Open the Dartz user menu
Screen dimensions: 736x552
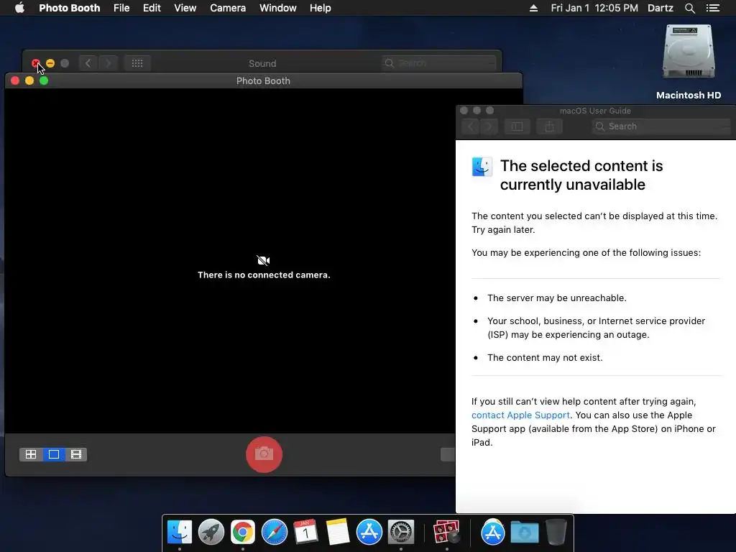click(x=660, y=8)
